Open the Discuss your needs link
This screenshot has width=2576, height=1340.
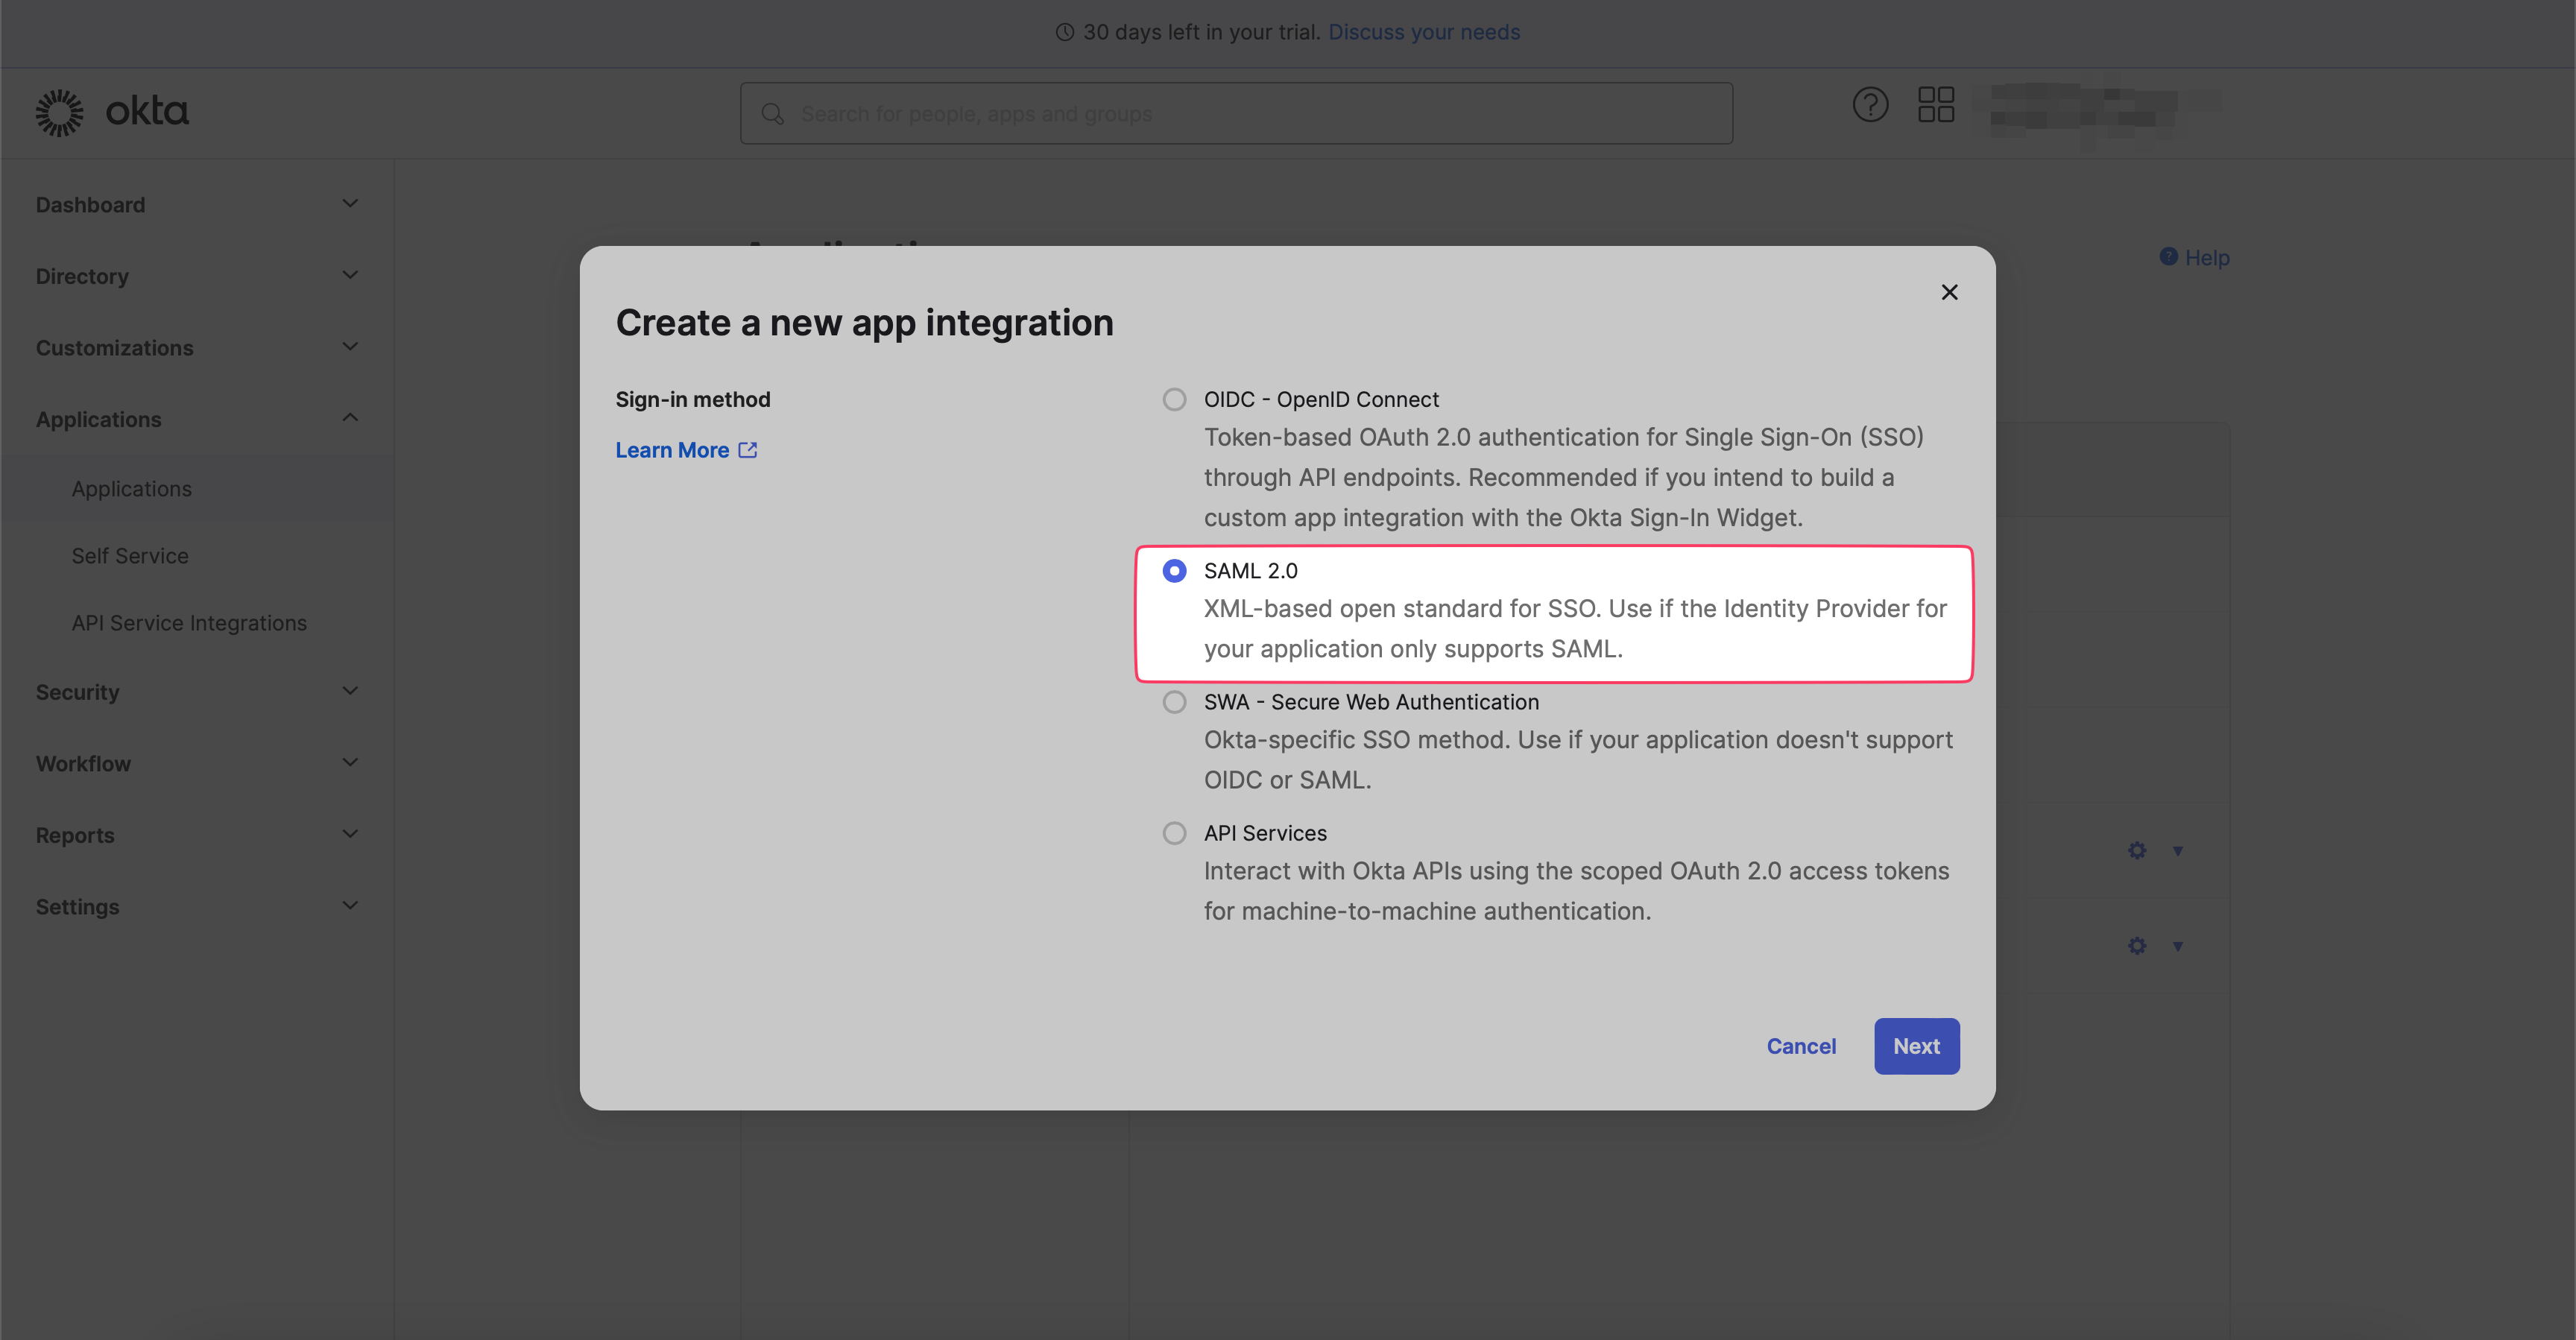(1424, 32)
